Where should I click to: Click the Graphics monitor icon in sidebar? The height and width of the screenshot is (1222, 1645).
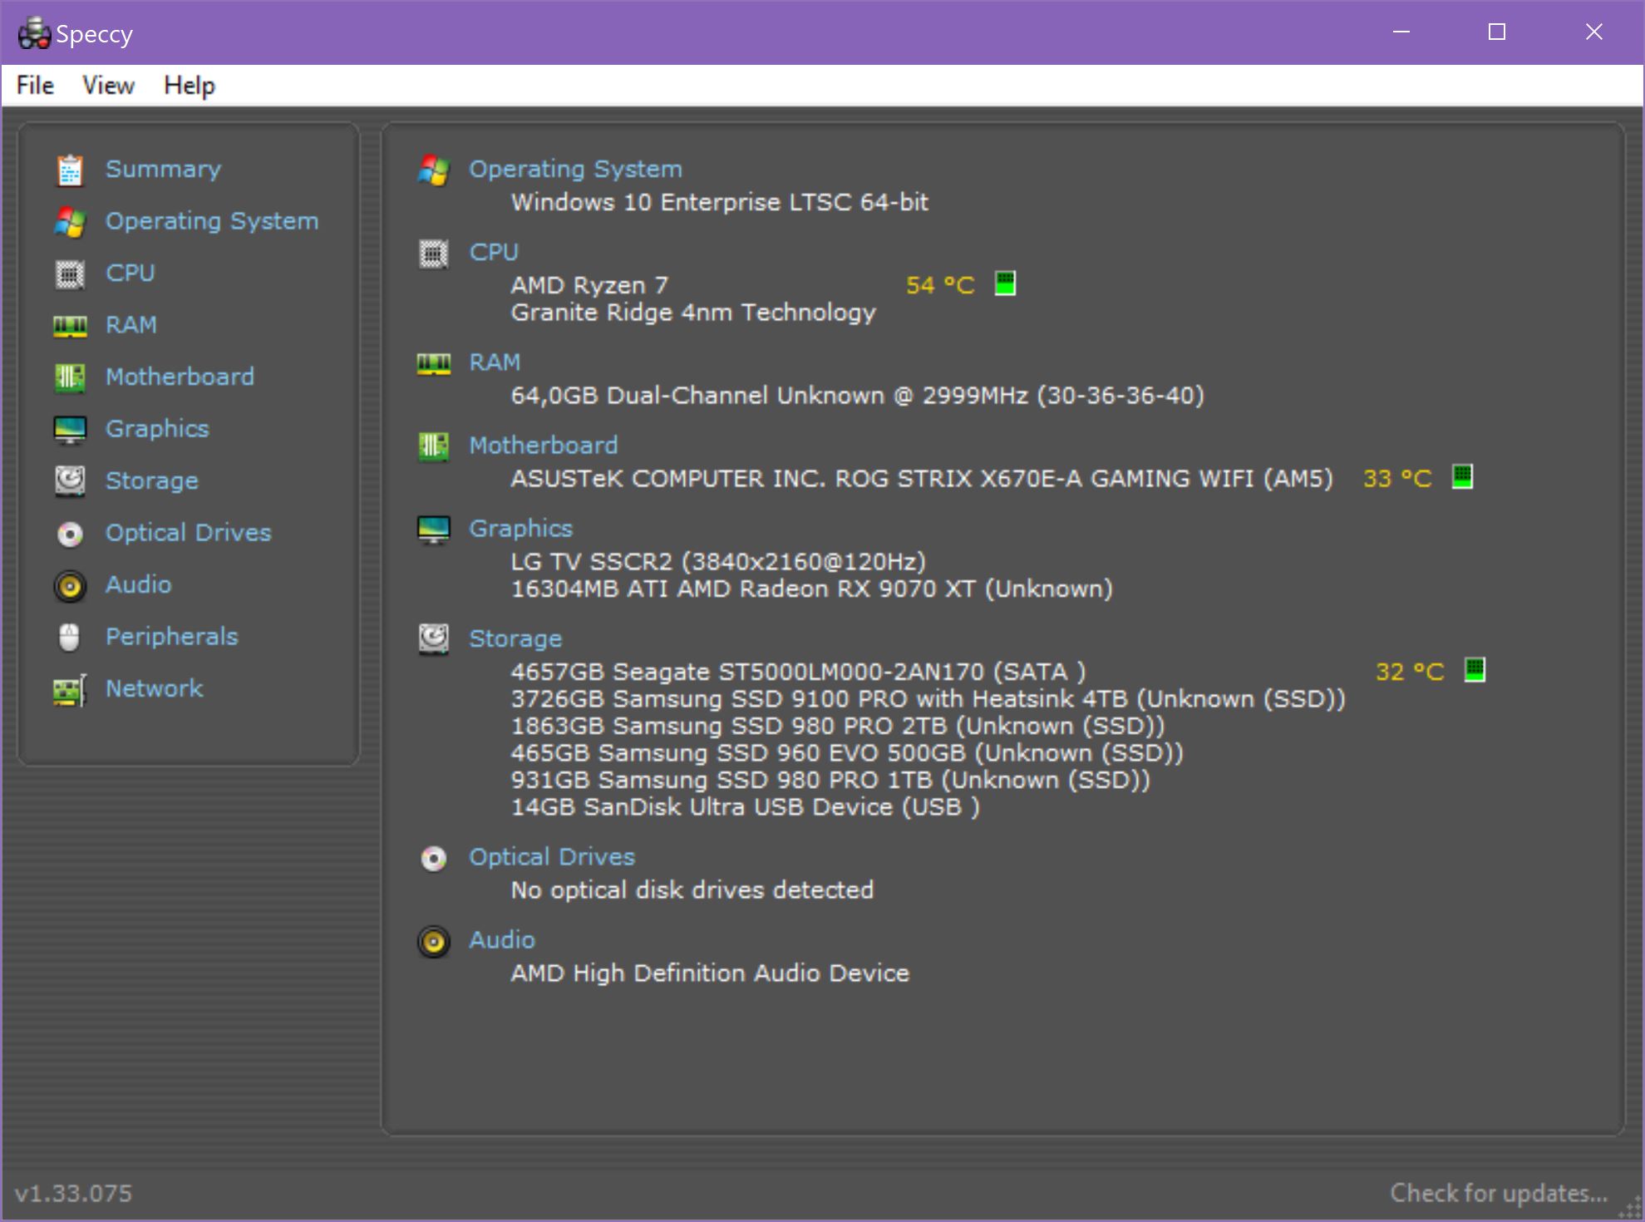pos(70,430)
